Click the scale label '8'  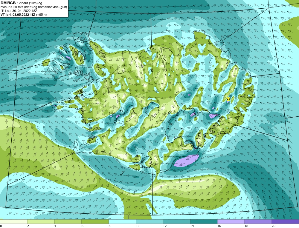tap(110, 226)
